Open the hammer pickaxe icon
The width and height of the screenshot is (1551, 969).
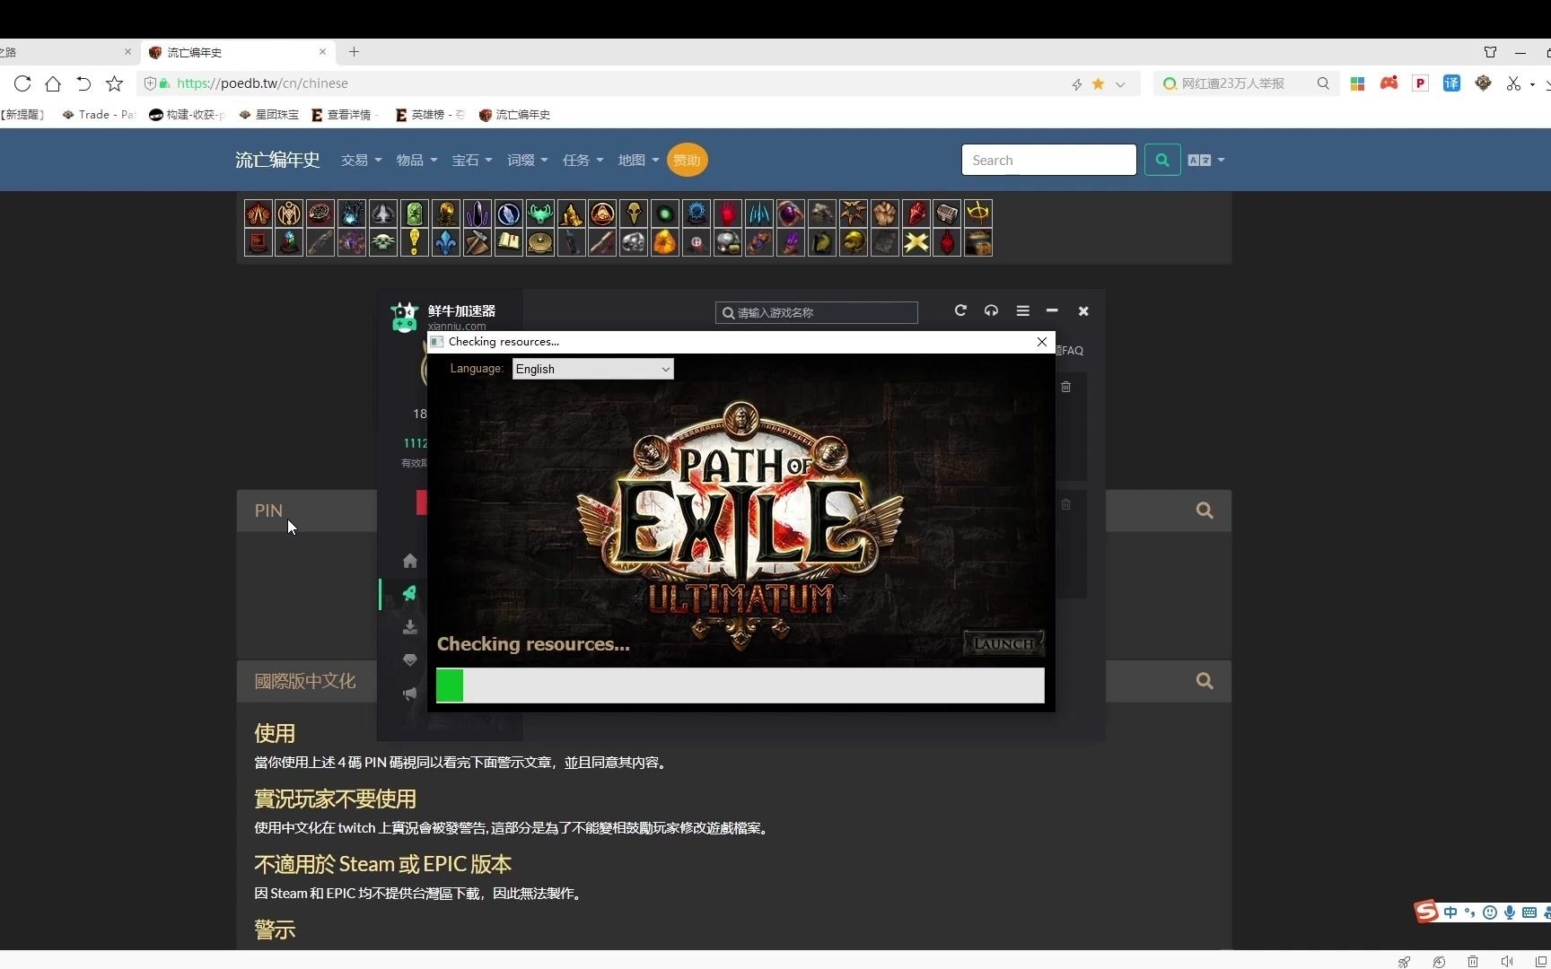(478, 242)
